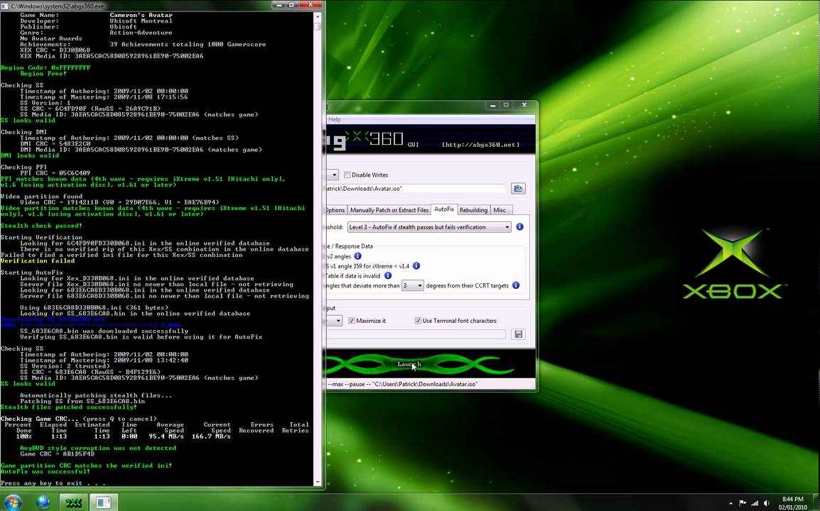Click the console scrollbar up arrow
This screenshot has width=820, height=511.
[317, 16]
